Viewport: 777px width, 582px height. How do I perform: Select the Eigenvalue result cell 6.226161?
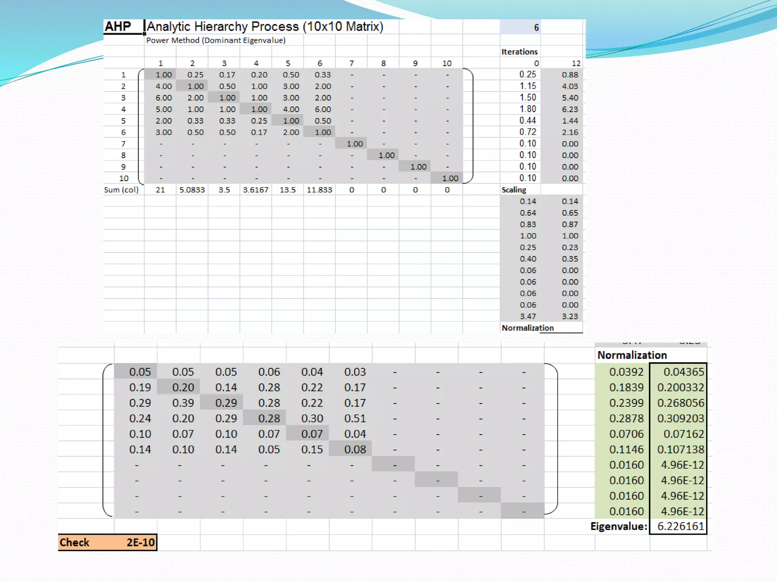pyautogui.click(x=680, y=526)
